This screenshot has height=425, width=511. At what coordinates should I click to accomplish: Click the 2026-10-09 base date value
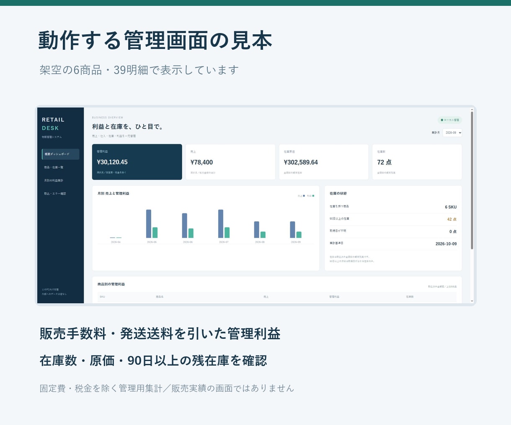pyautogui.click(x=446, y=244)
